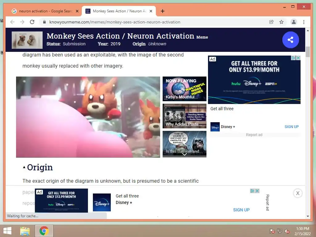This screenshot has height=237, width=316.
Task: Click AdChoices icon on the sidebar ad
Action: [293, 58]
